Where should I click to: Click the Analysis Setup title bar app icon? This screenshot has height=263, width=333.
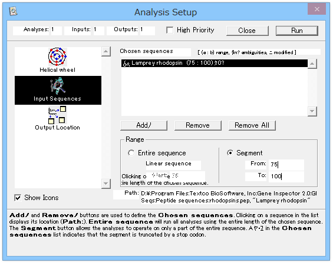13,11
